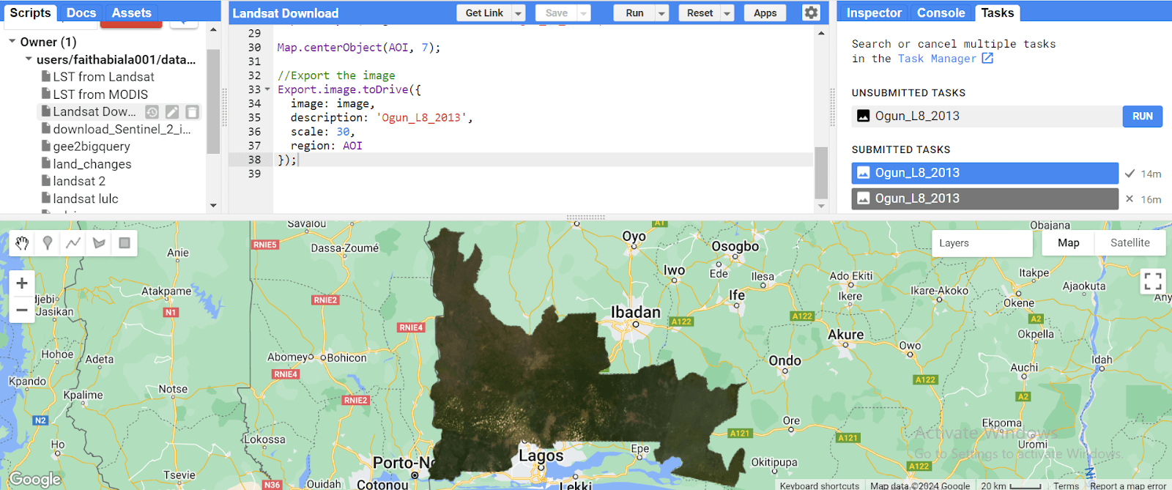Open the Get Link dropdown arrow
Viewport: 1172px width, 490px height.
[x=519, y=13]
